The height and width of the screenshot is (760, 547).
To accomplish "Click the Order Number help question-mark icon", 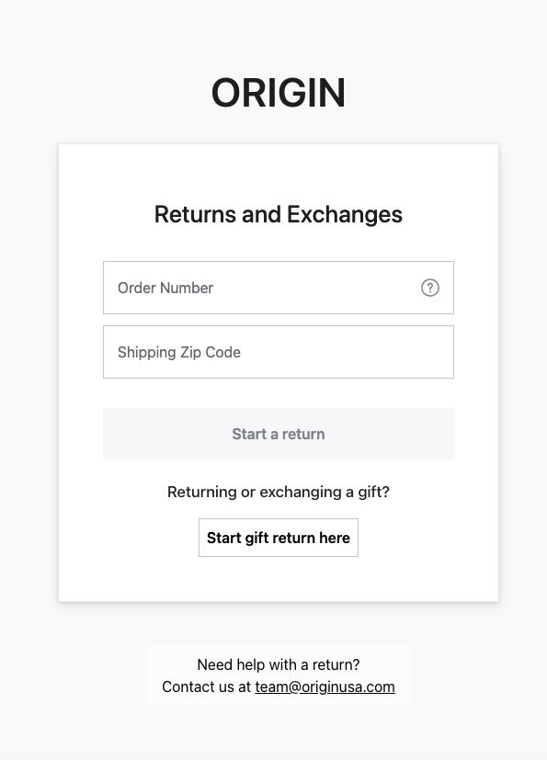I will tap(429, 288).
